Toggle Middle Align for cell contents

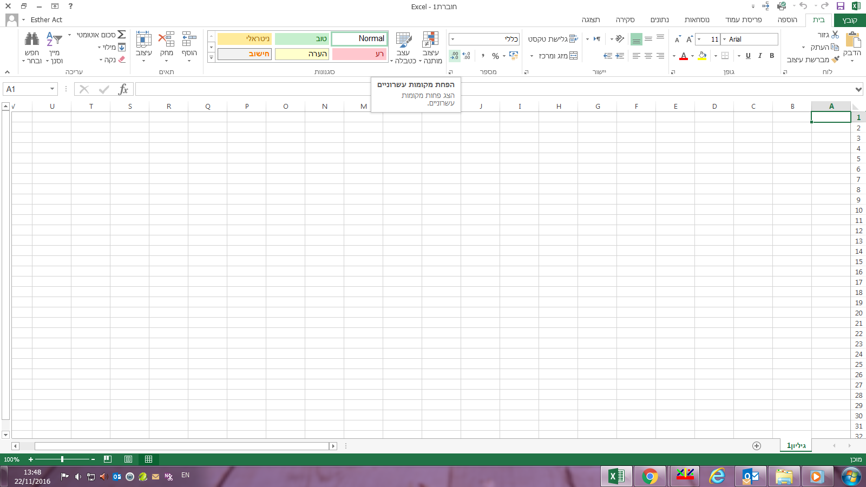(648, 39)
